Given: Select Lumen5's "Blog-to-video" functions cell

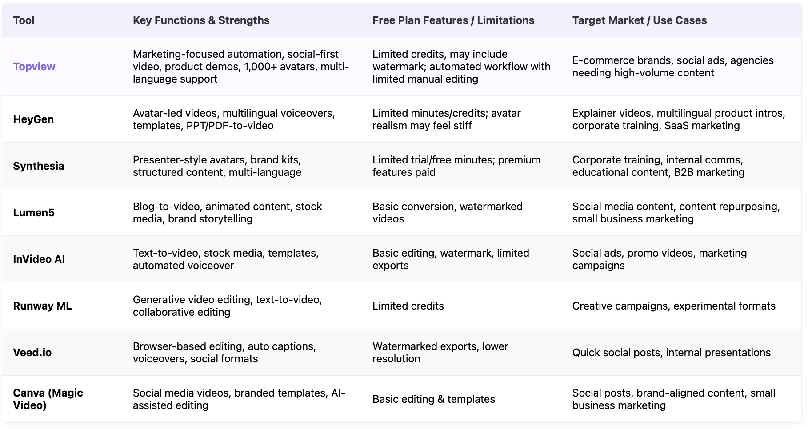Looking at the screenshot, I should (227, 213).
